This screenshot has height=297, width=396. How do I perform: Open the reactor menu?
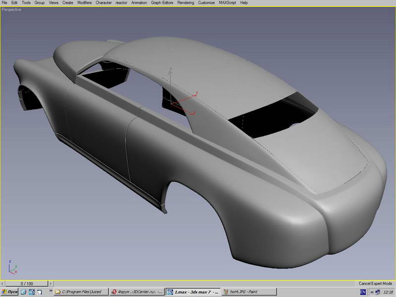pos(121,3)
